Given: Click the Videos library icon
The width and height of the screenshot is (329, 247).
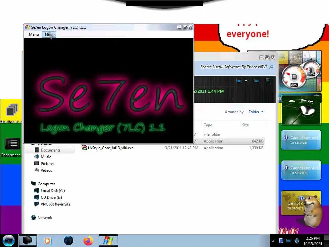Looking at the screenshot, I should pyautogui.click(x=37, y=170).
